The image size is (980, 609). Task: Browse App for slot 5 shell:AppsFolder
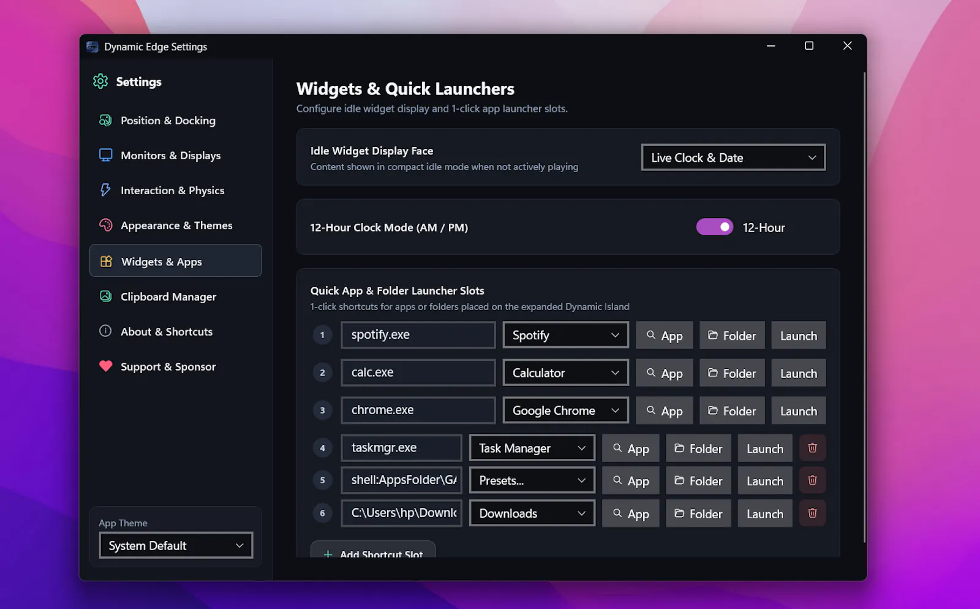(630, 480)
